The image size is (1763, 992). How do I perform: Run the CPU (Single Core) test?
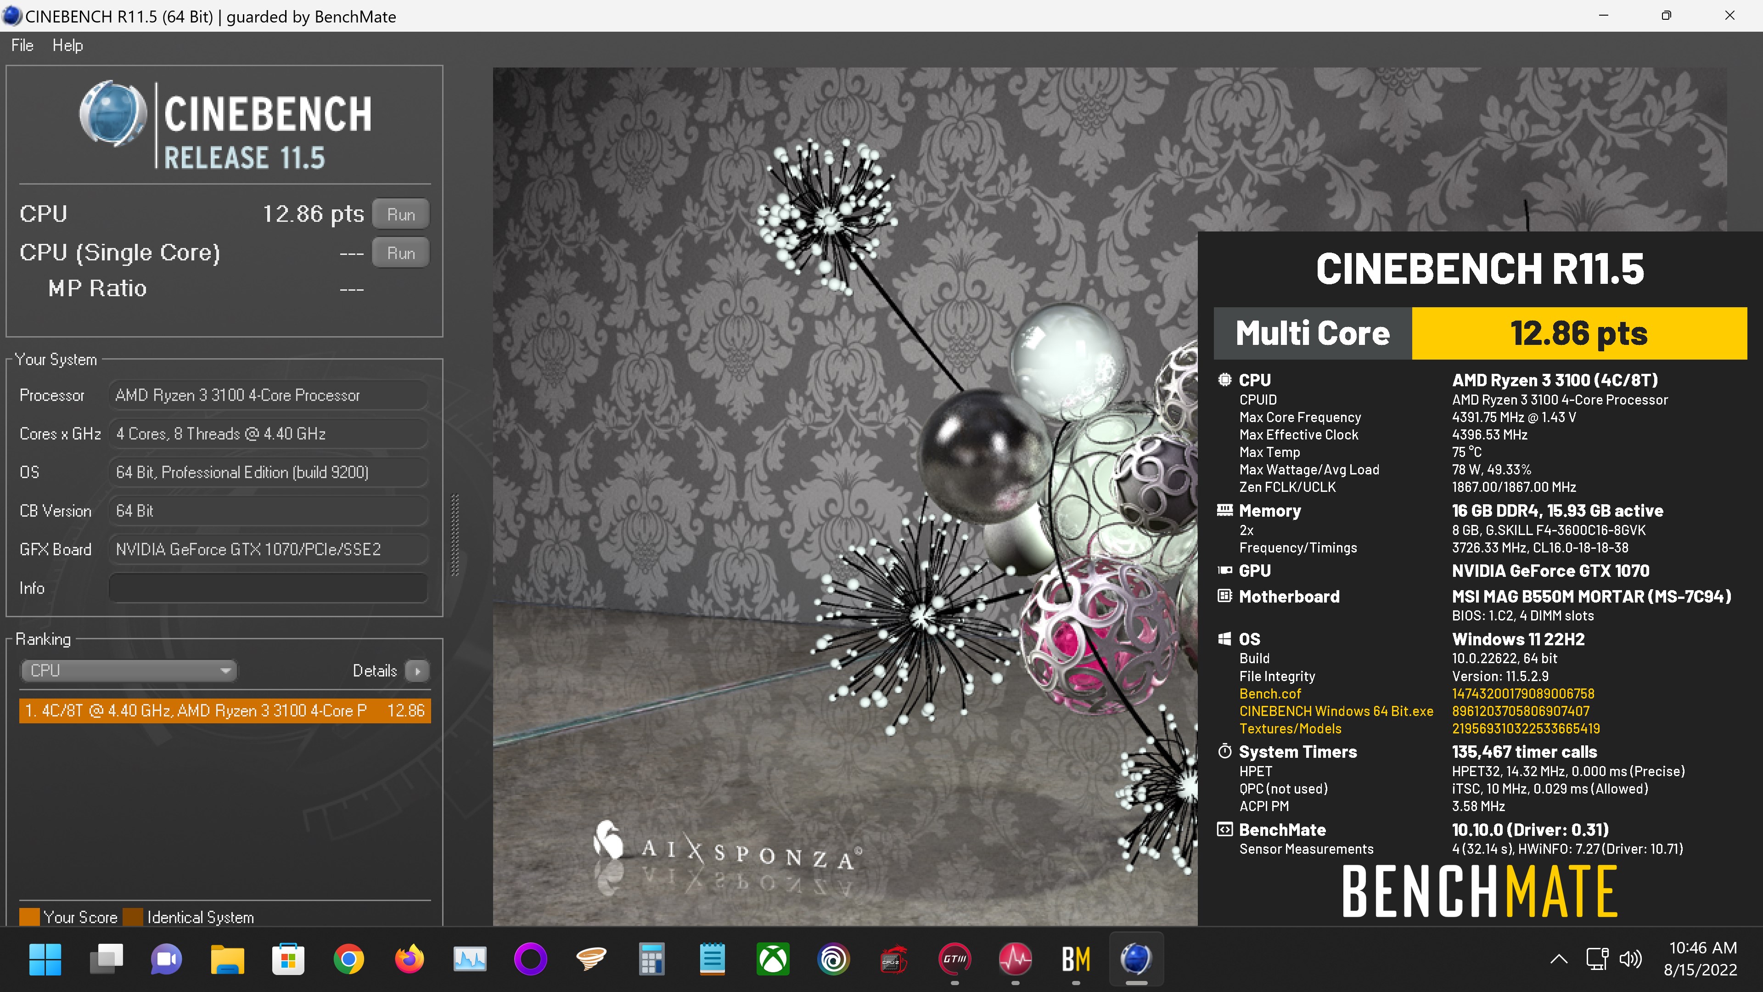(400, 253)
